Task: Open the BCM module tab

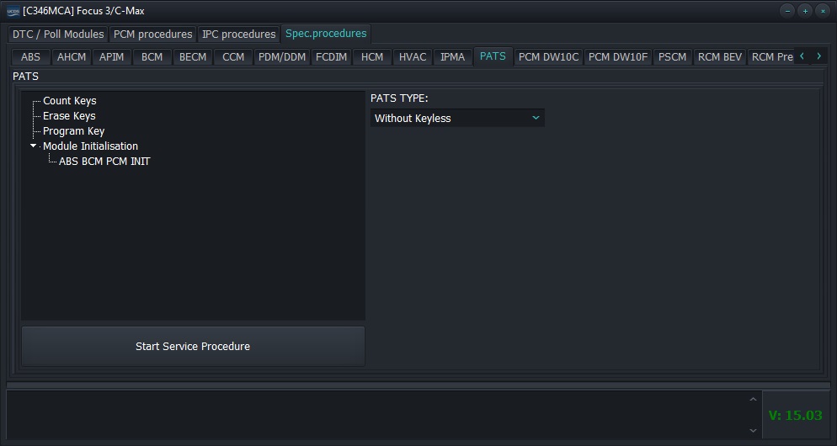Action: (x=152, y=57)
